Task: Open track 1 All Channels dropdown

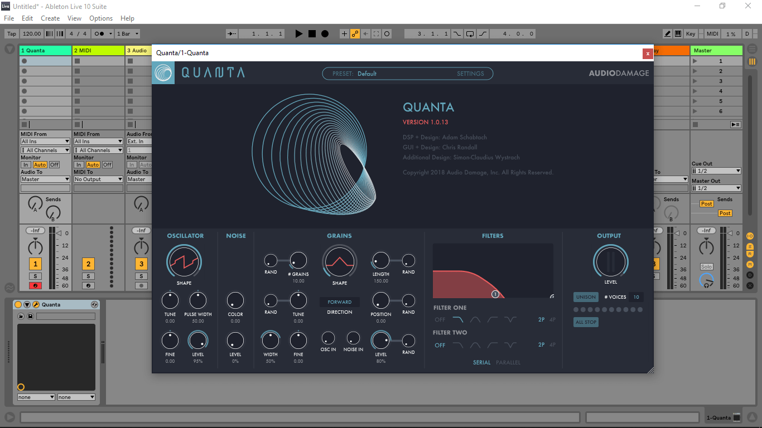Action: (45, 150)
